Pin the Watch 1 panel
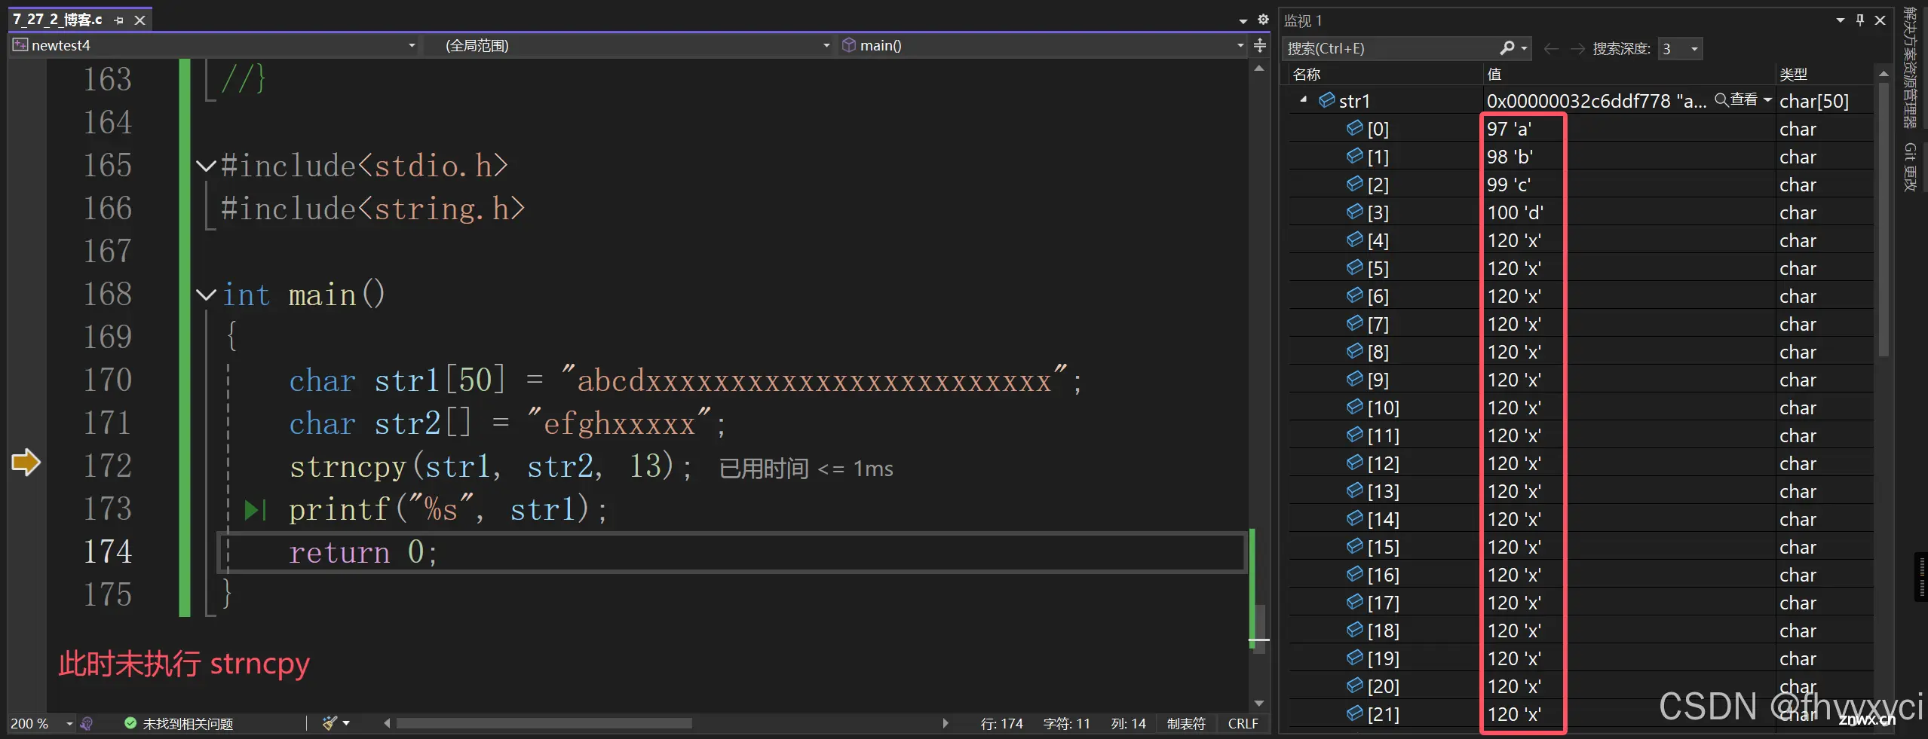The image size is (1928, 739). pos(1860,20)
